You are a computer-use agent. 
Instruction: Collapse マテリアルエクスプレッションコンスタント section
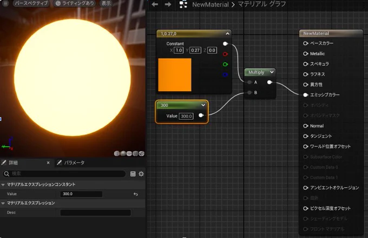(3, 185)
